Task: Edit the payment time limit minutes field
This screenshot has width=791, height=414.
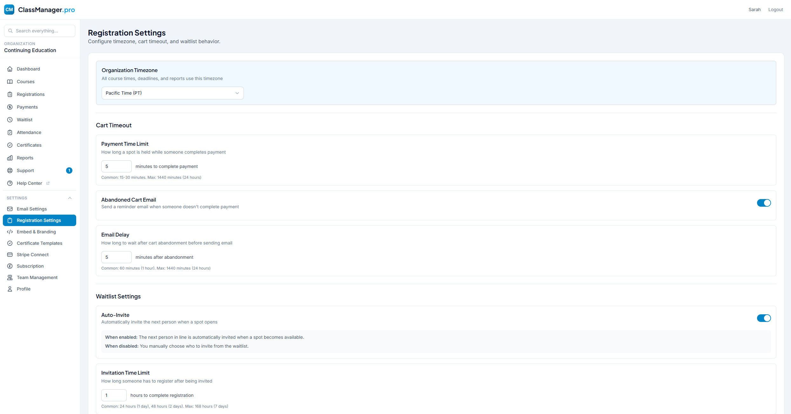Action: point(116,166)
